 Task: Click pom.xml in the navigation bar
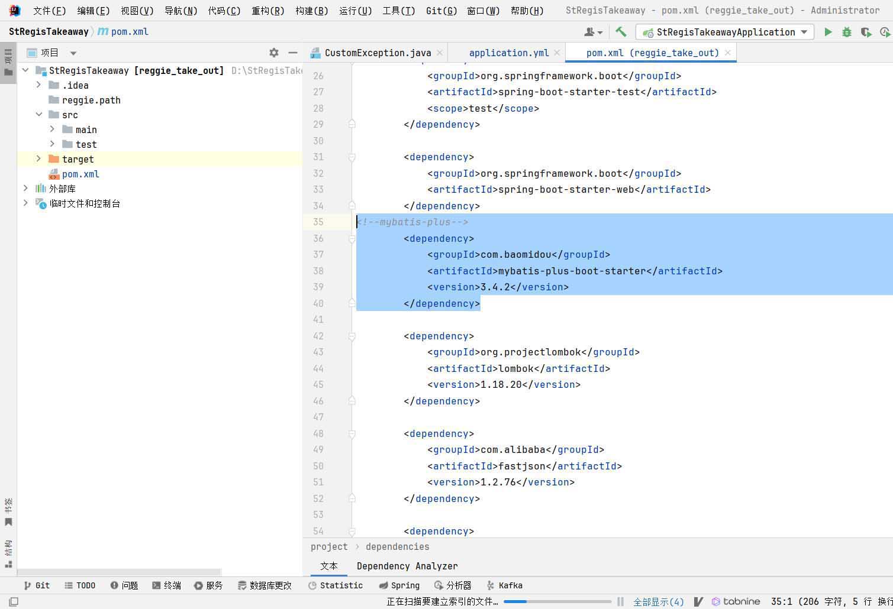tap(123, 31)
